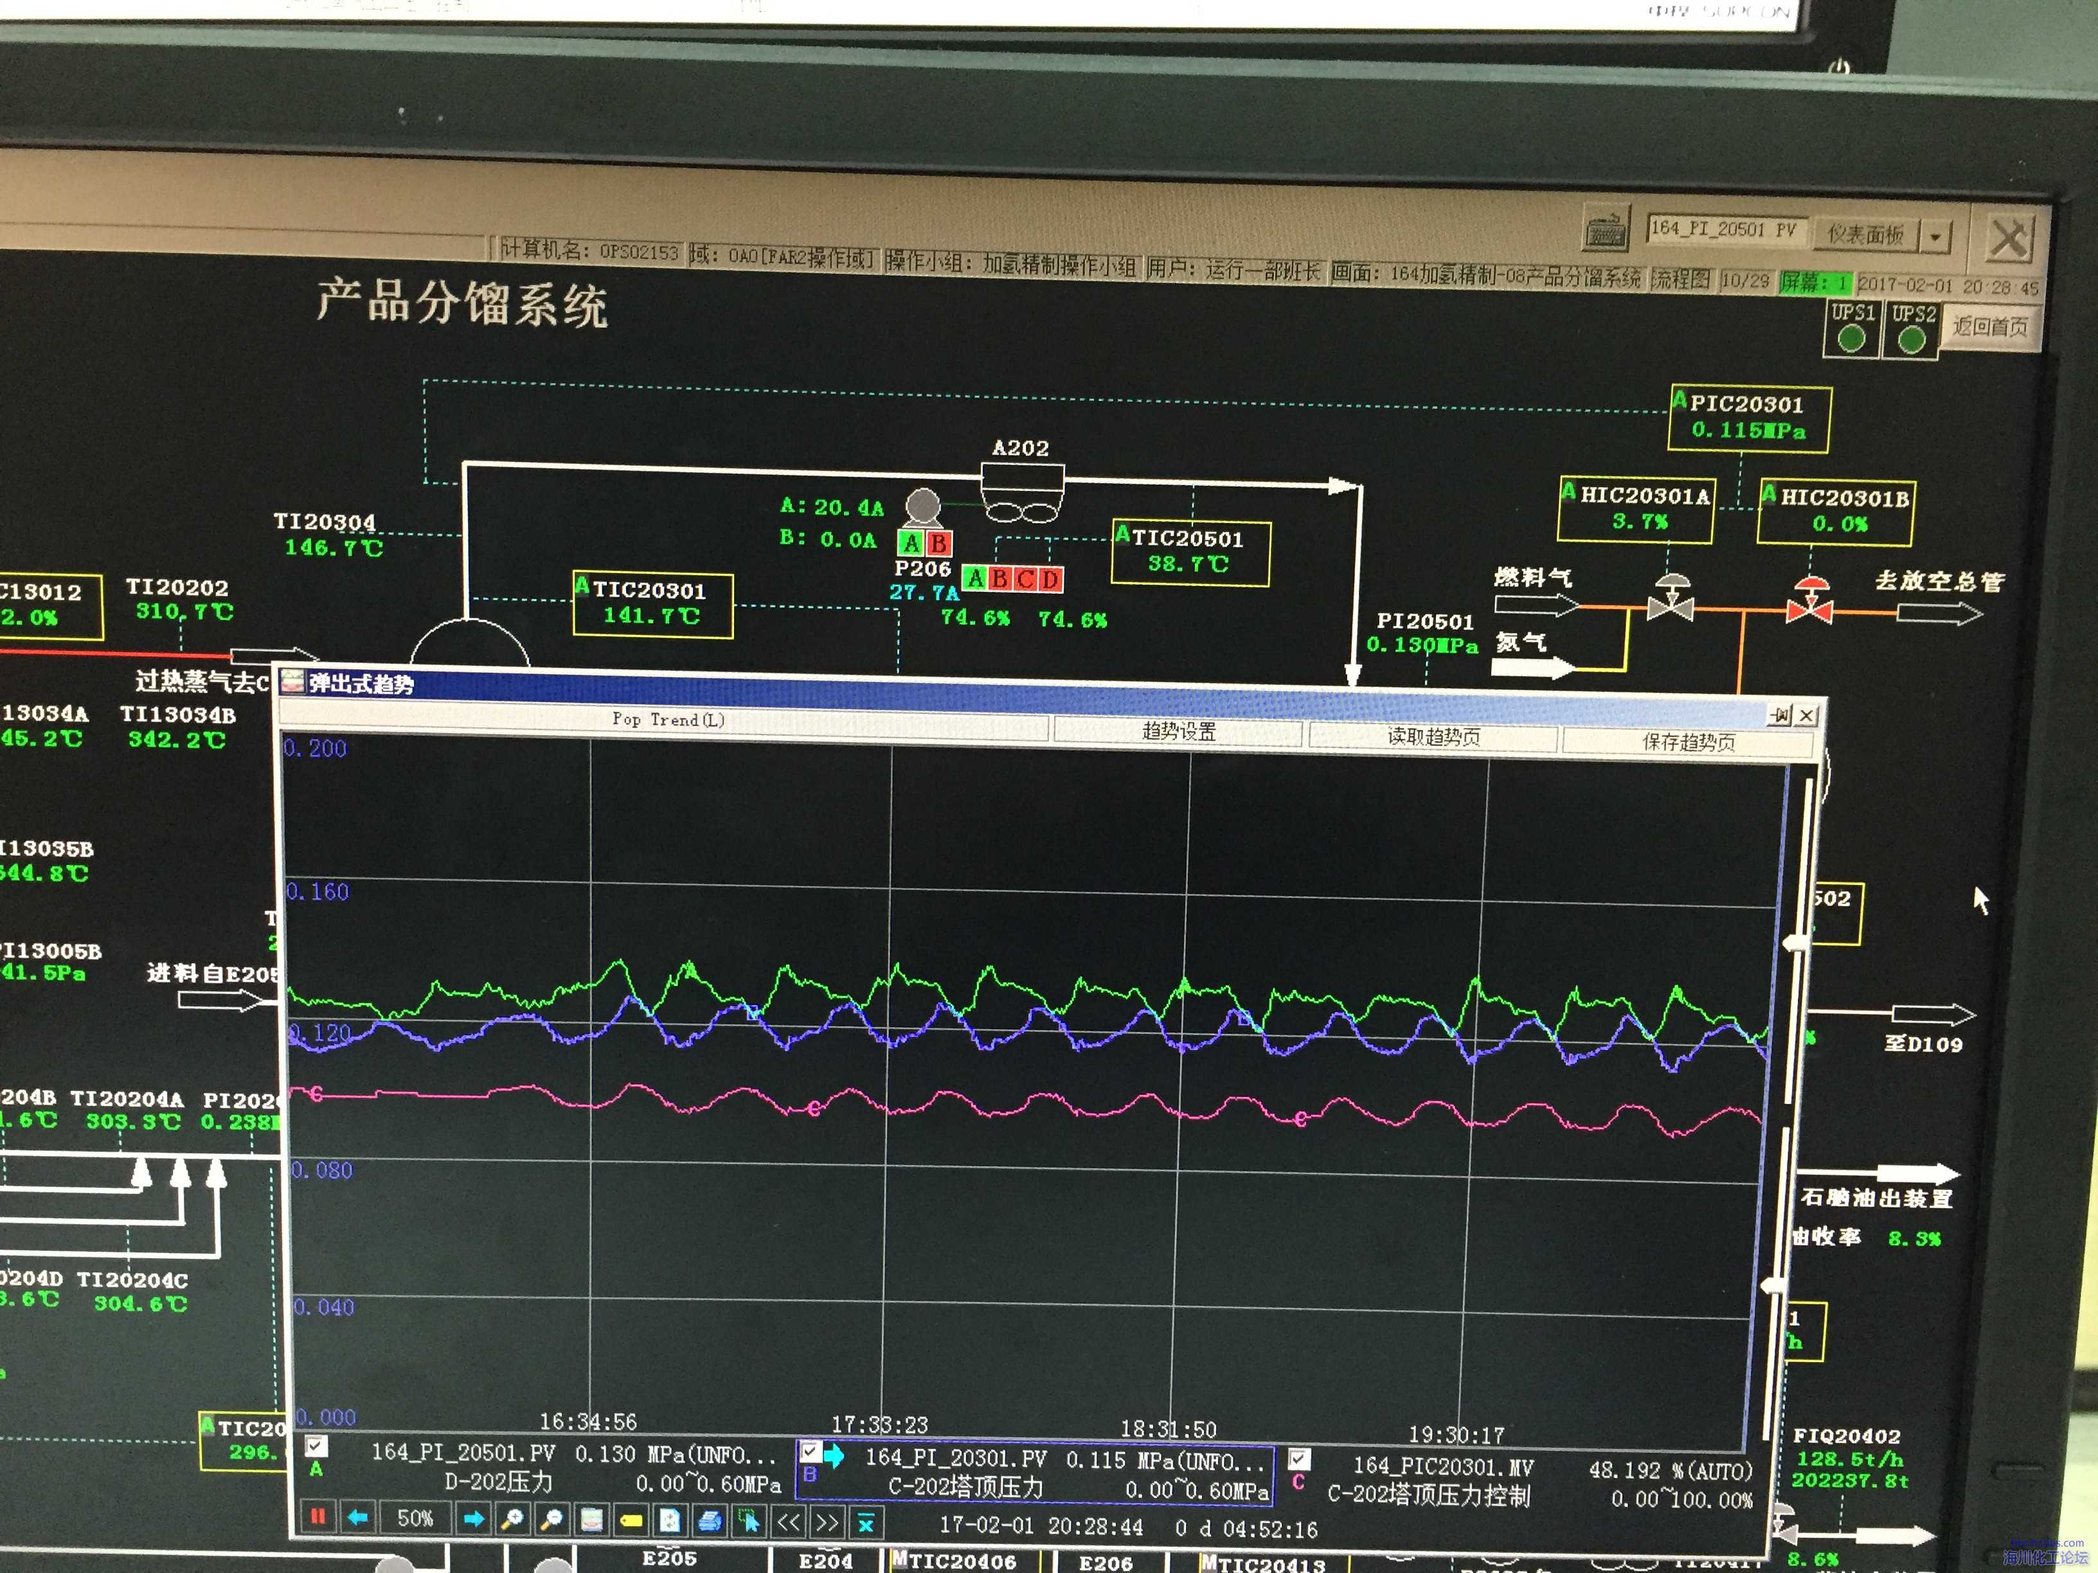Open the HIC20301A controller box
This screenshot has width=2098, height=1573.
click(x=1636, y=509)
